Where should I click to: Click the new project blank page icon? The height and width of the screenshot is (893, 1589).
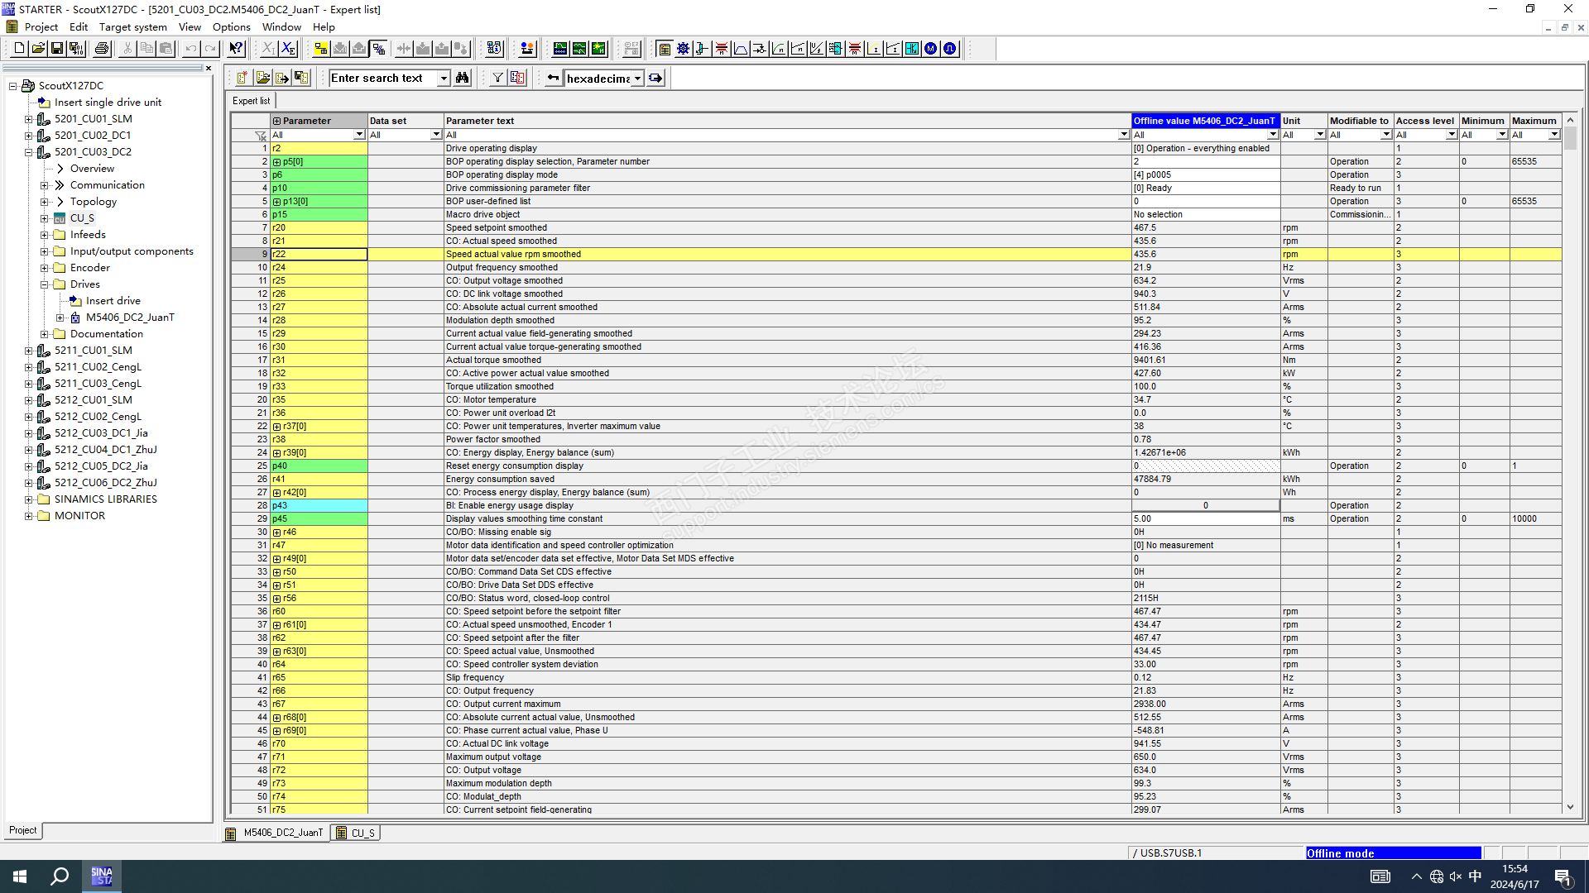pyautogui.click(x=19, y=49)
